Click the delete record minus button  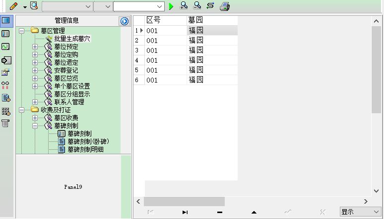tap(220, 212)
